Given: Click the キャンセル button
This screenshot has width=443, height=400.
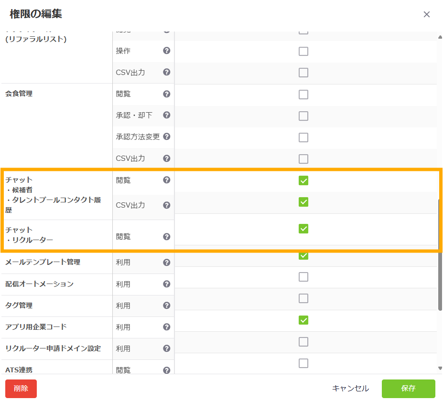Looking at the screenshot, I should (x=350, y=389).
